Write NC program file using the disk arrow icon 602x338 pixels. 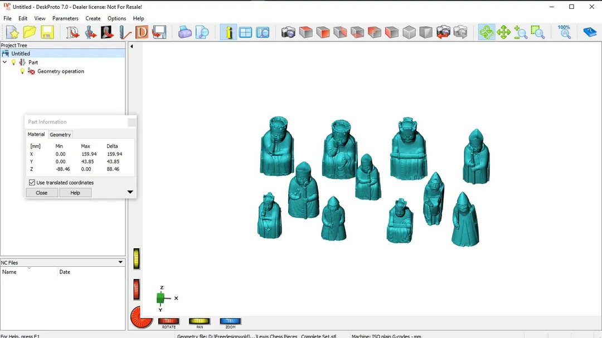pos(159,33)
